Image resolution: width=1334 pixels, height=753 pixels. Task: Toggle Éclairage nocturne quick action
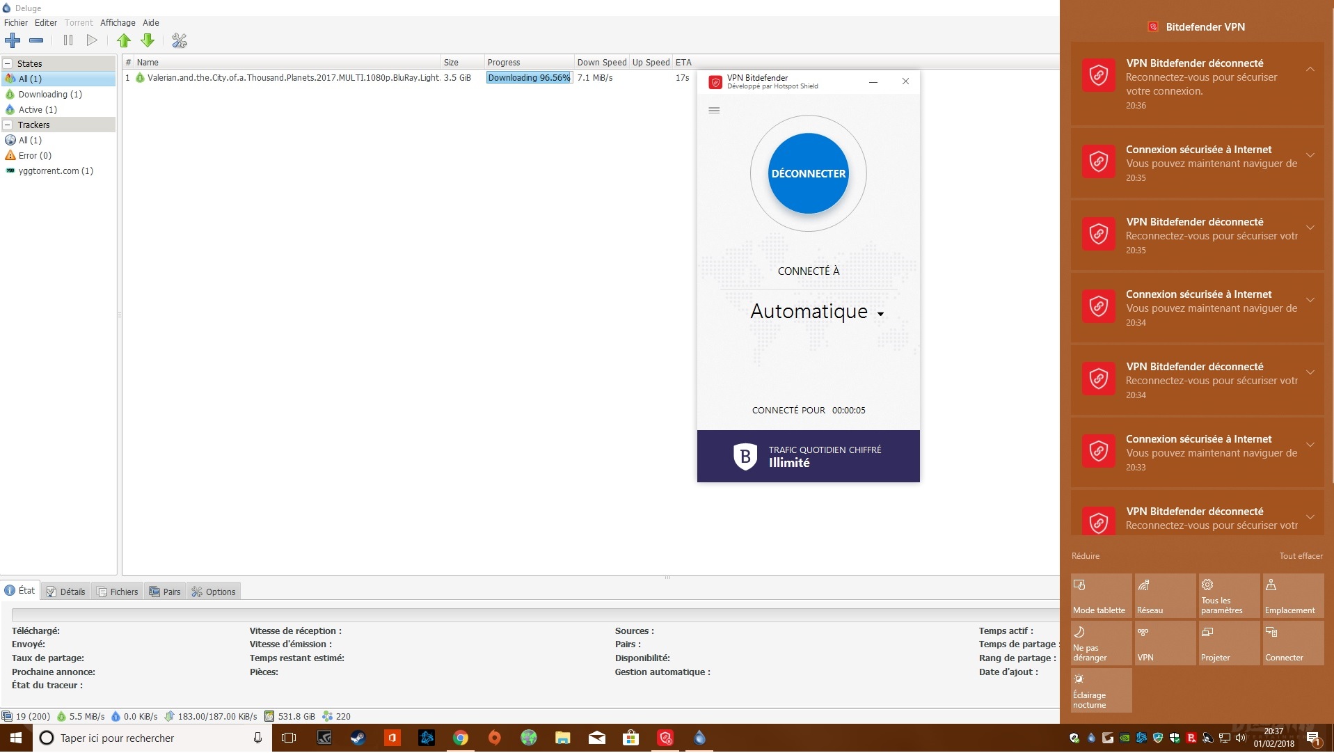coord(1102,690)
